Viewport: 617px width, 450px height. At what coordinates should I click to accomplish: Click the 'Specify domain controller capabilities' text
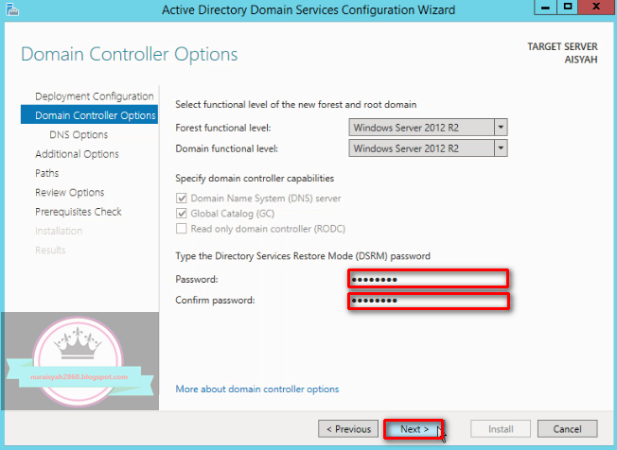[255, 179]
